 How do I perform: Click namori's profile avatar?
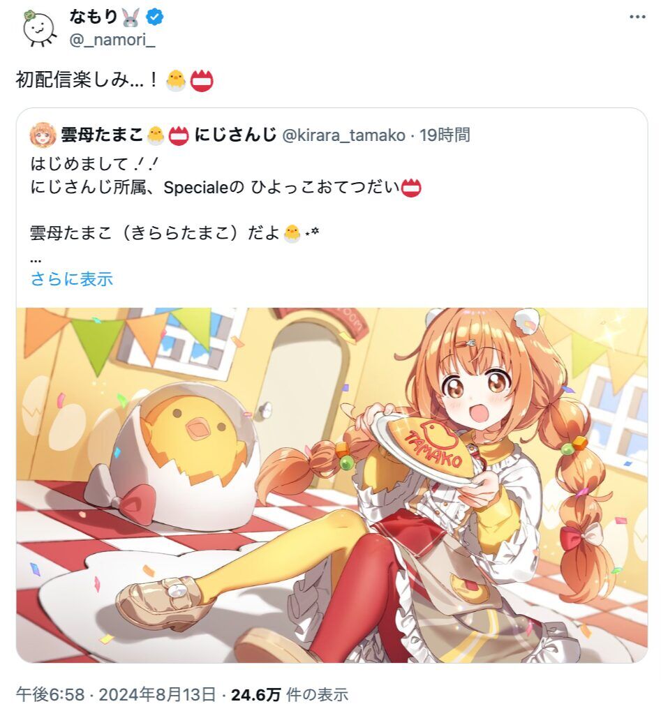coord(40,28)
